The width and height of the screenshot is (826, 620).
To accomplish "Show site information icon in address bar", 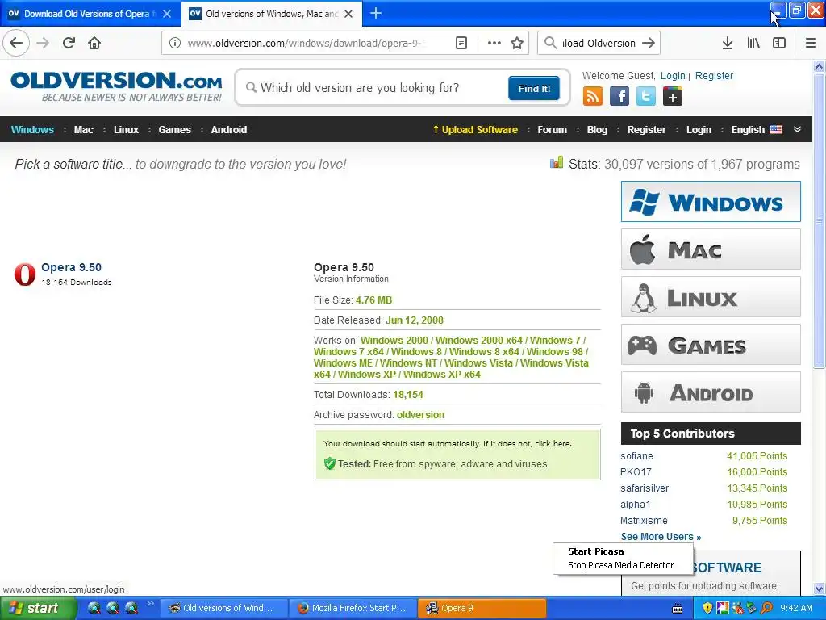I will coord(175,43).
